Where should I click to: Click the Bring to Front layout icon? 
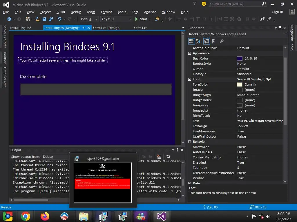(262, 19)
